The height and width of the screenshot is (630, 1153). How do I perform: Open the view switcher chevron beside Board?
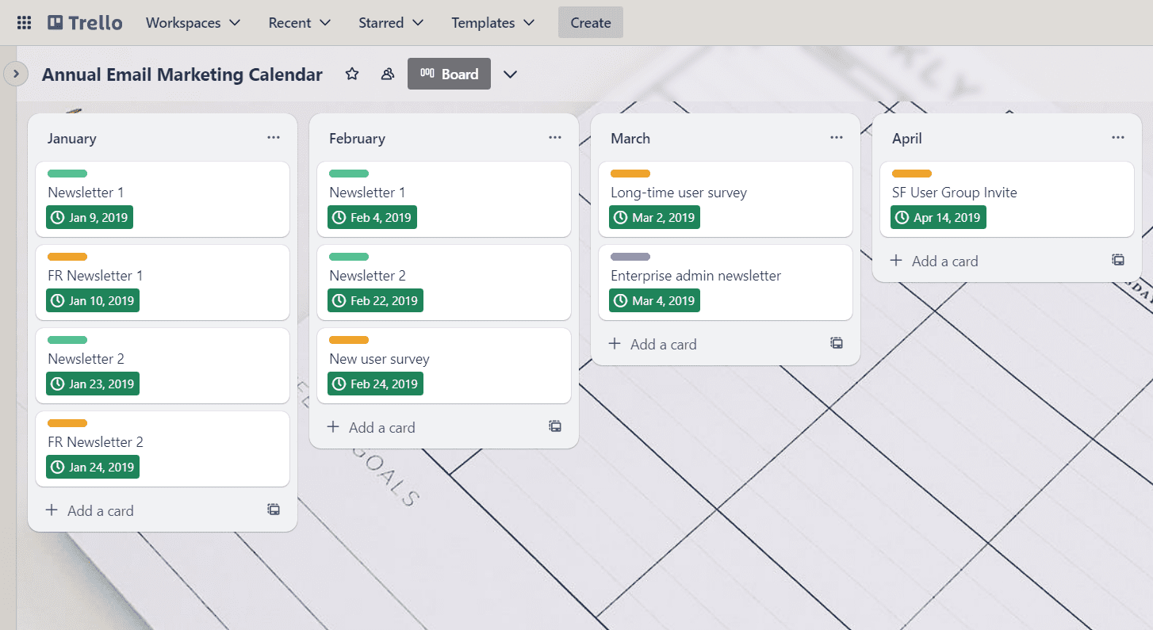tap(510, 74)
